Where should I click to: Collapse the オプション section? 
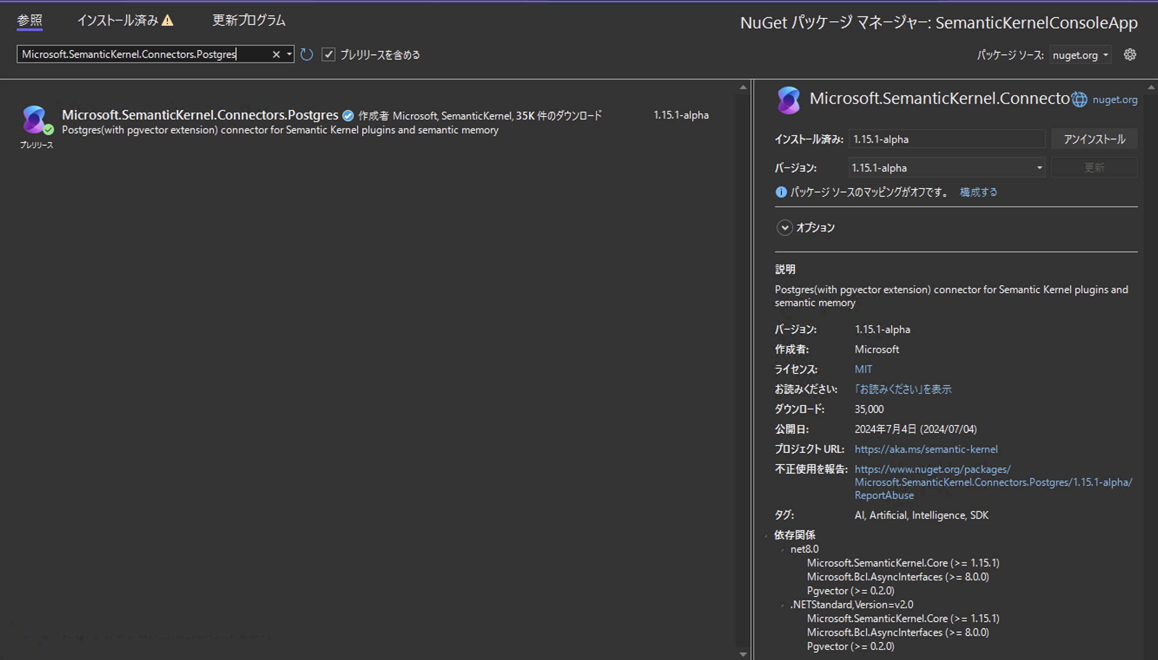[x=784, y=228]
